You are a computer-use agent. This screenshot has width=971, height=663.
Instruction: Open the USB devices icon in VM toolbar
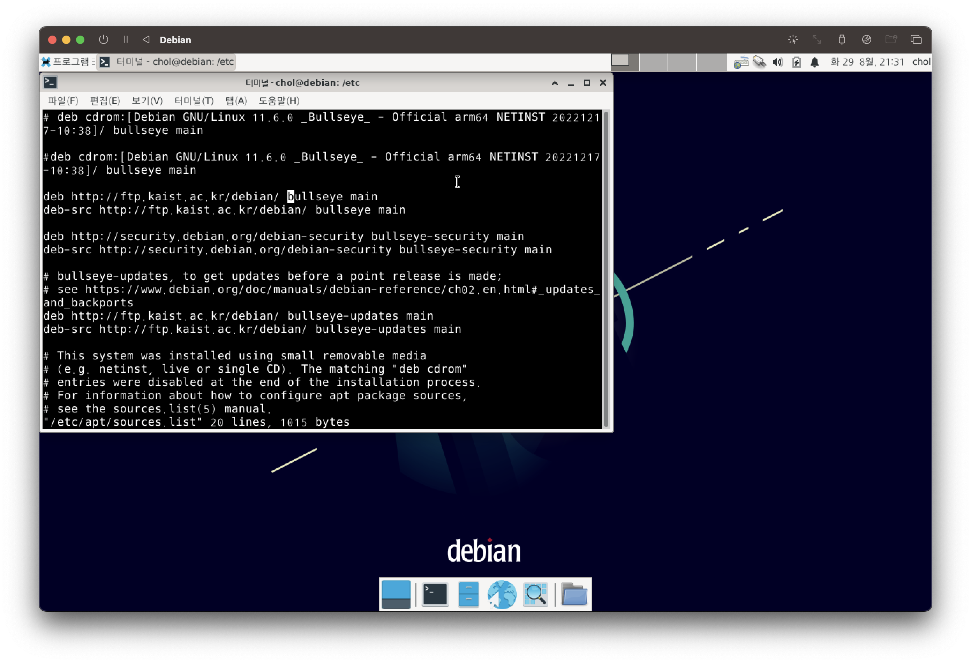coord(842,40)
